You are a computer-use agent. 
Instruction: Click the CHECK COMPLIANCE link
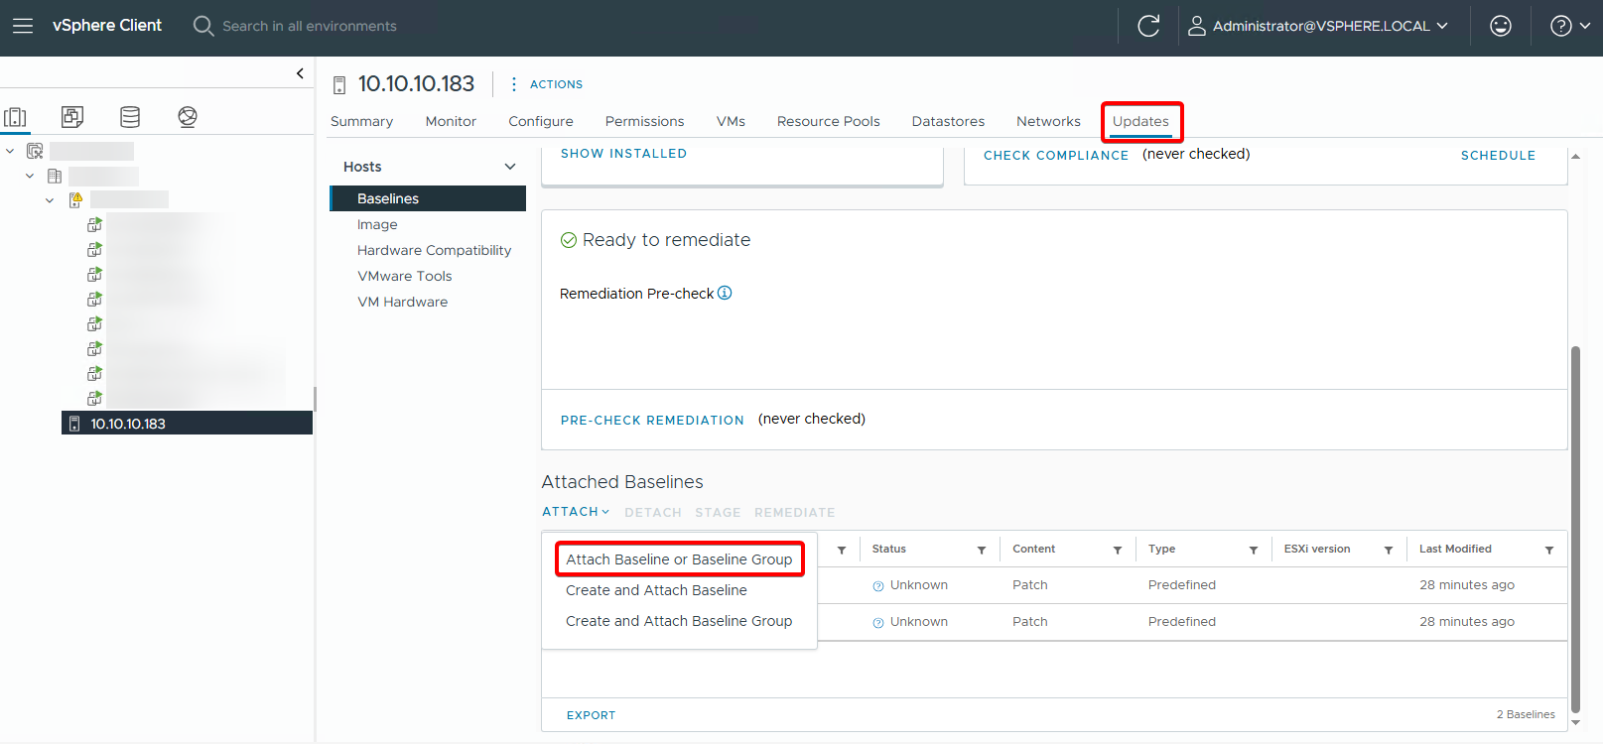tap(1055, 155)
